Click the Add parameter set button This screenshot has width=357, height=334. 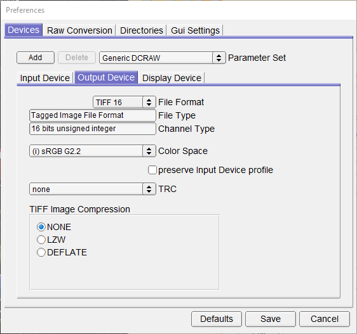(36, 58)
